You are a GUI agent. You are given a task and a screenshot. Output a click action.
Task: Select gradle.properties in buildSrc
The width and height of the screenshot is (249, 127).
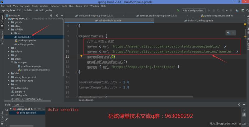[x=27, y=41]
